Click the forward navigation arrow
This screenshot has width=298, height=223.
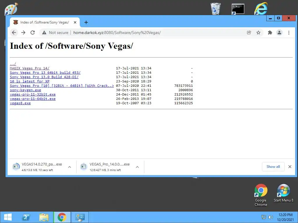coord(23,33)
